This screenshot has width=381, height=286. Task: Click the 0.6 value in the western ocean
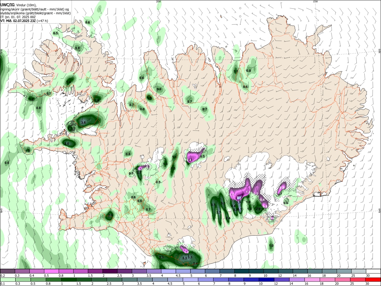pyautogui.click(x=7, y=163)
